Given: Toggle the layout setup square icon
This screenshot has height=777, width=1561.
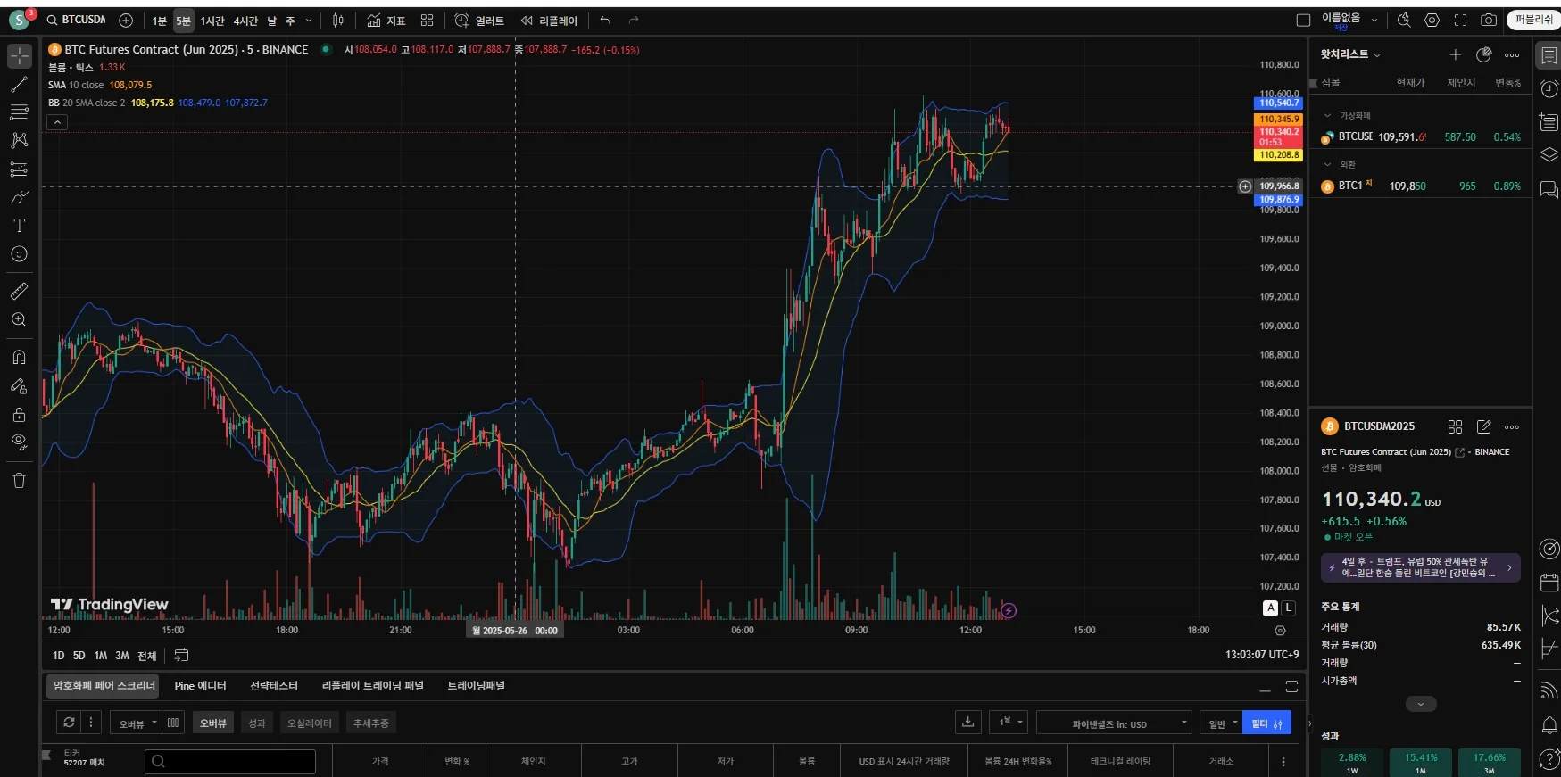Looking at the screenshot, I should pyautogui.click(x=1303, y=20).
